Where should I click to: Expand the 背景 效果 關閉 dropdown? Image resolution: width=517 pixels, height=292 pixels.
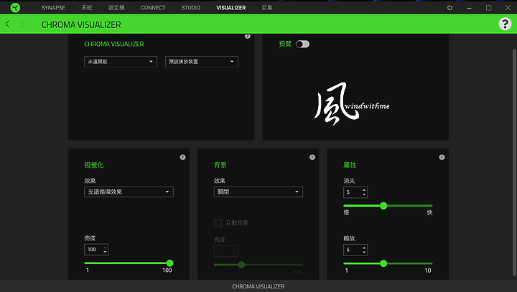[x=258, y=192]
